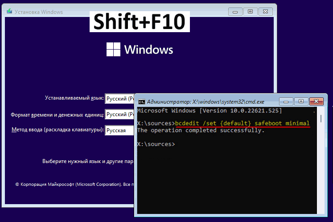The height and width of the screenshot is (222, 333).
Task: Maximize the Windows Setup window
Action: coord(251,12)
